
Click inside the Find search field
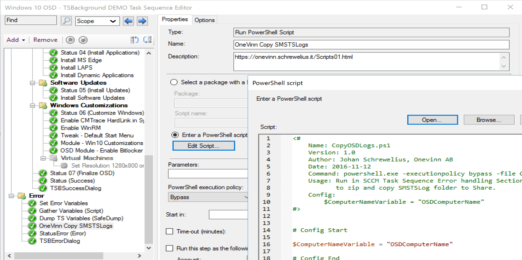point(31,20)
